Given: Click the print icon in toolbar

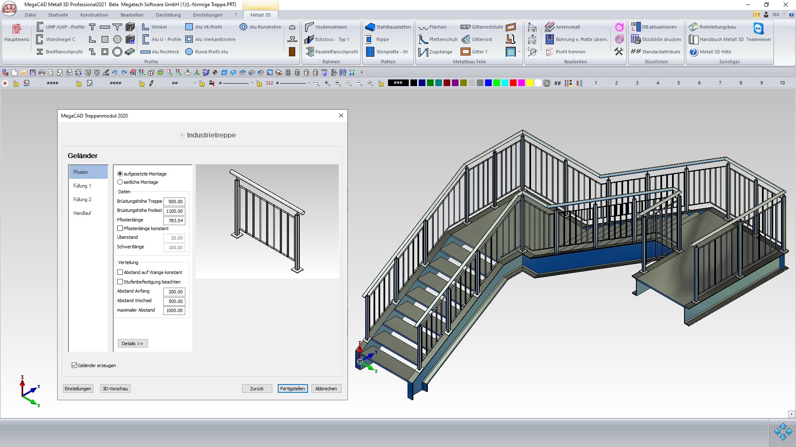Looking at the screenshot, I should 41,72.
